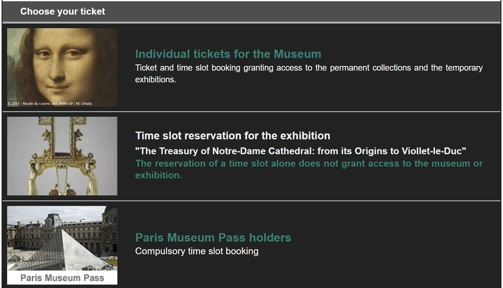503x288 pixels.
Task: Click the Musée du Louvre copyright caption
Action: (50, 103)
